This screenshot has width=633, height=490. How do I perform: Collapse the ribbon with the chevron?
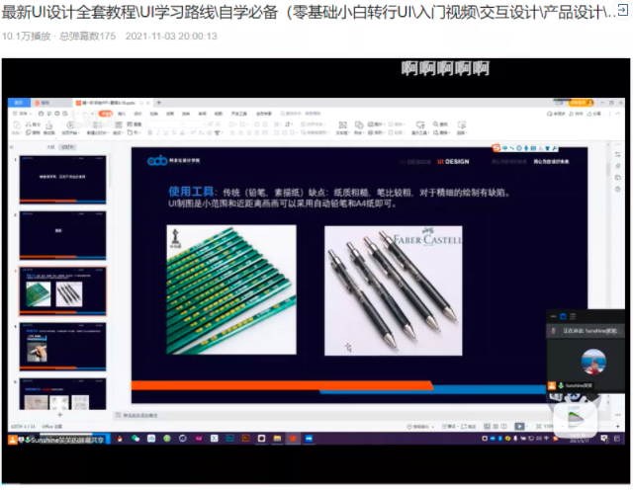click(617, 115)
